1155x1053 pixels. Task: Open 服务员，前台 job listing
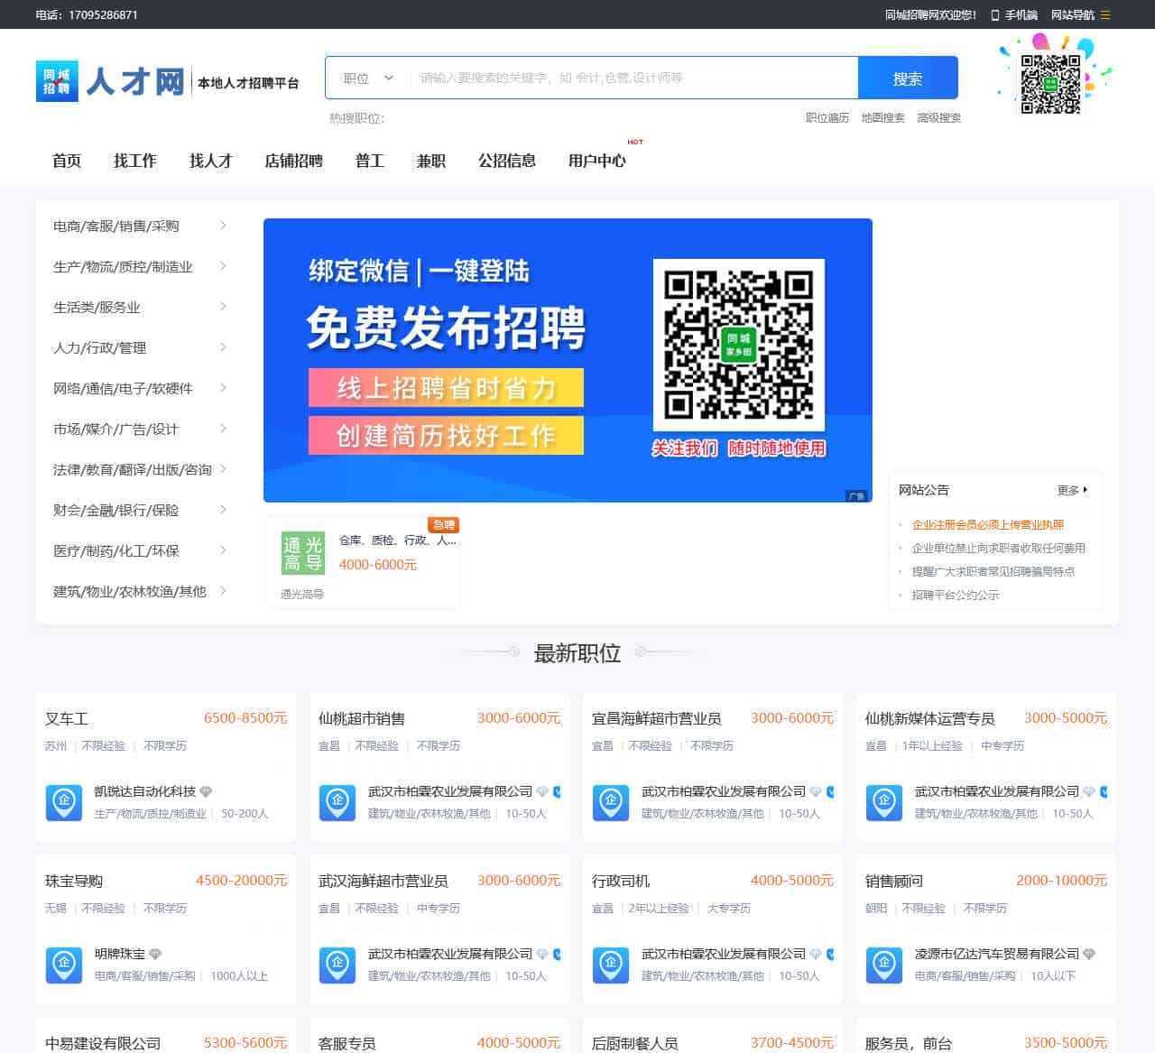click(909, 1043)
